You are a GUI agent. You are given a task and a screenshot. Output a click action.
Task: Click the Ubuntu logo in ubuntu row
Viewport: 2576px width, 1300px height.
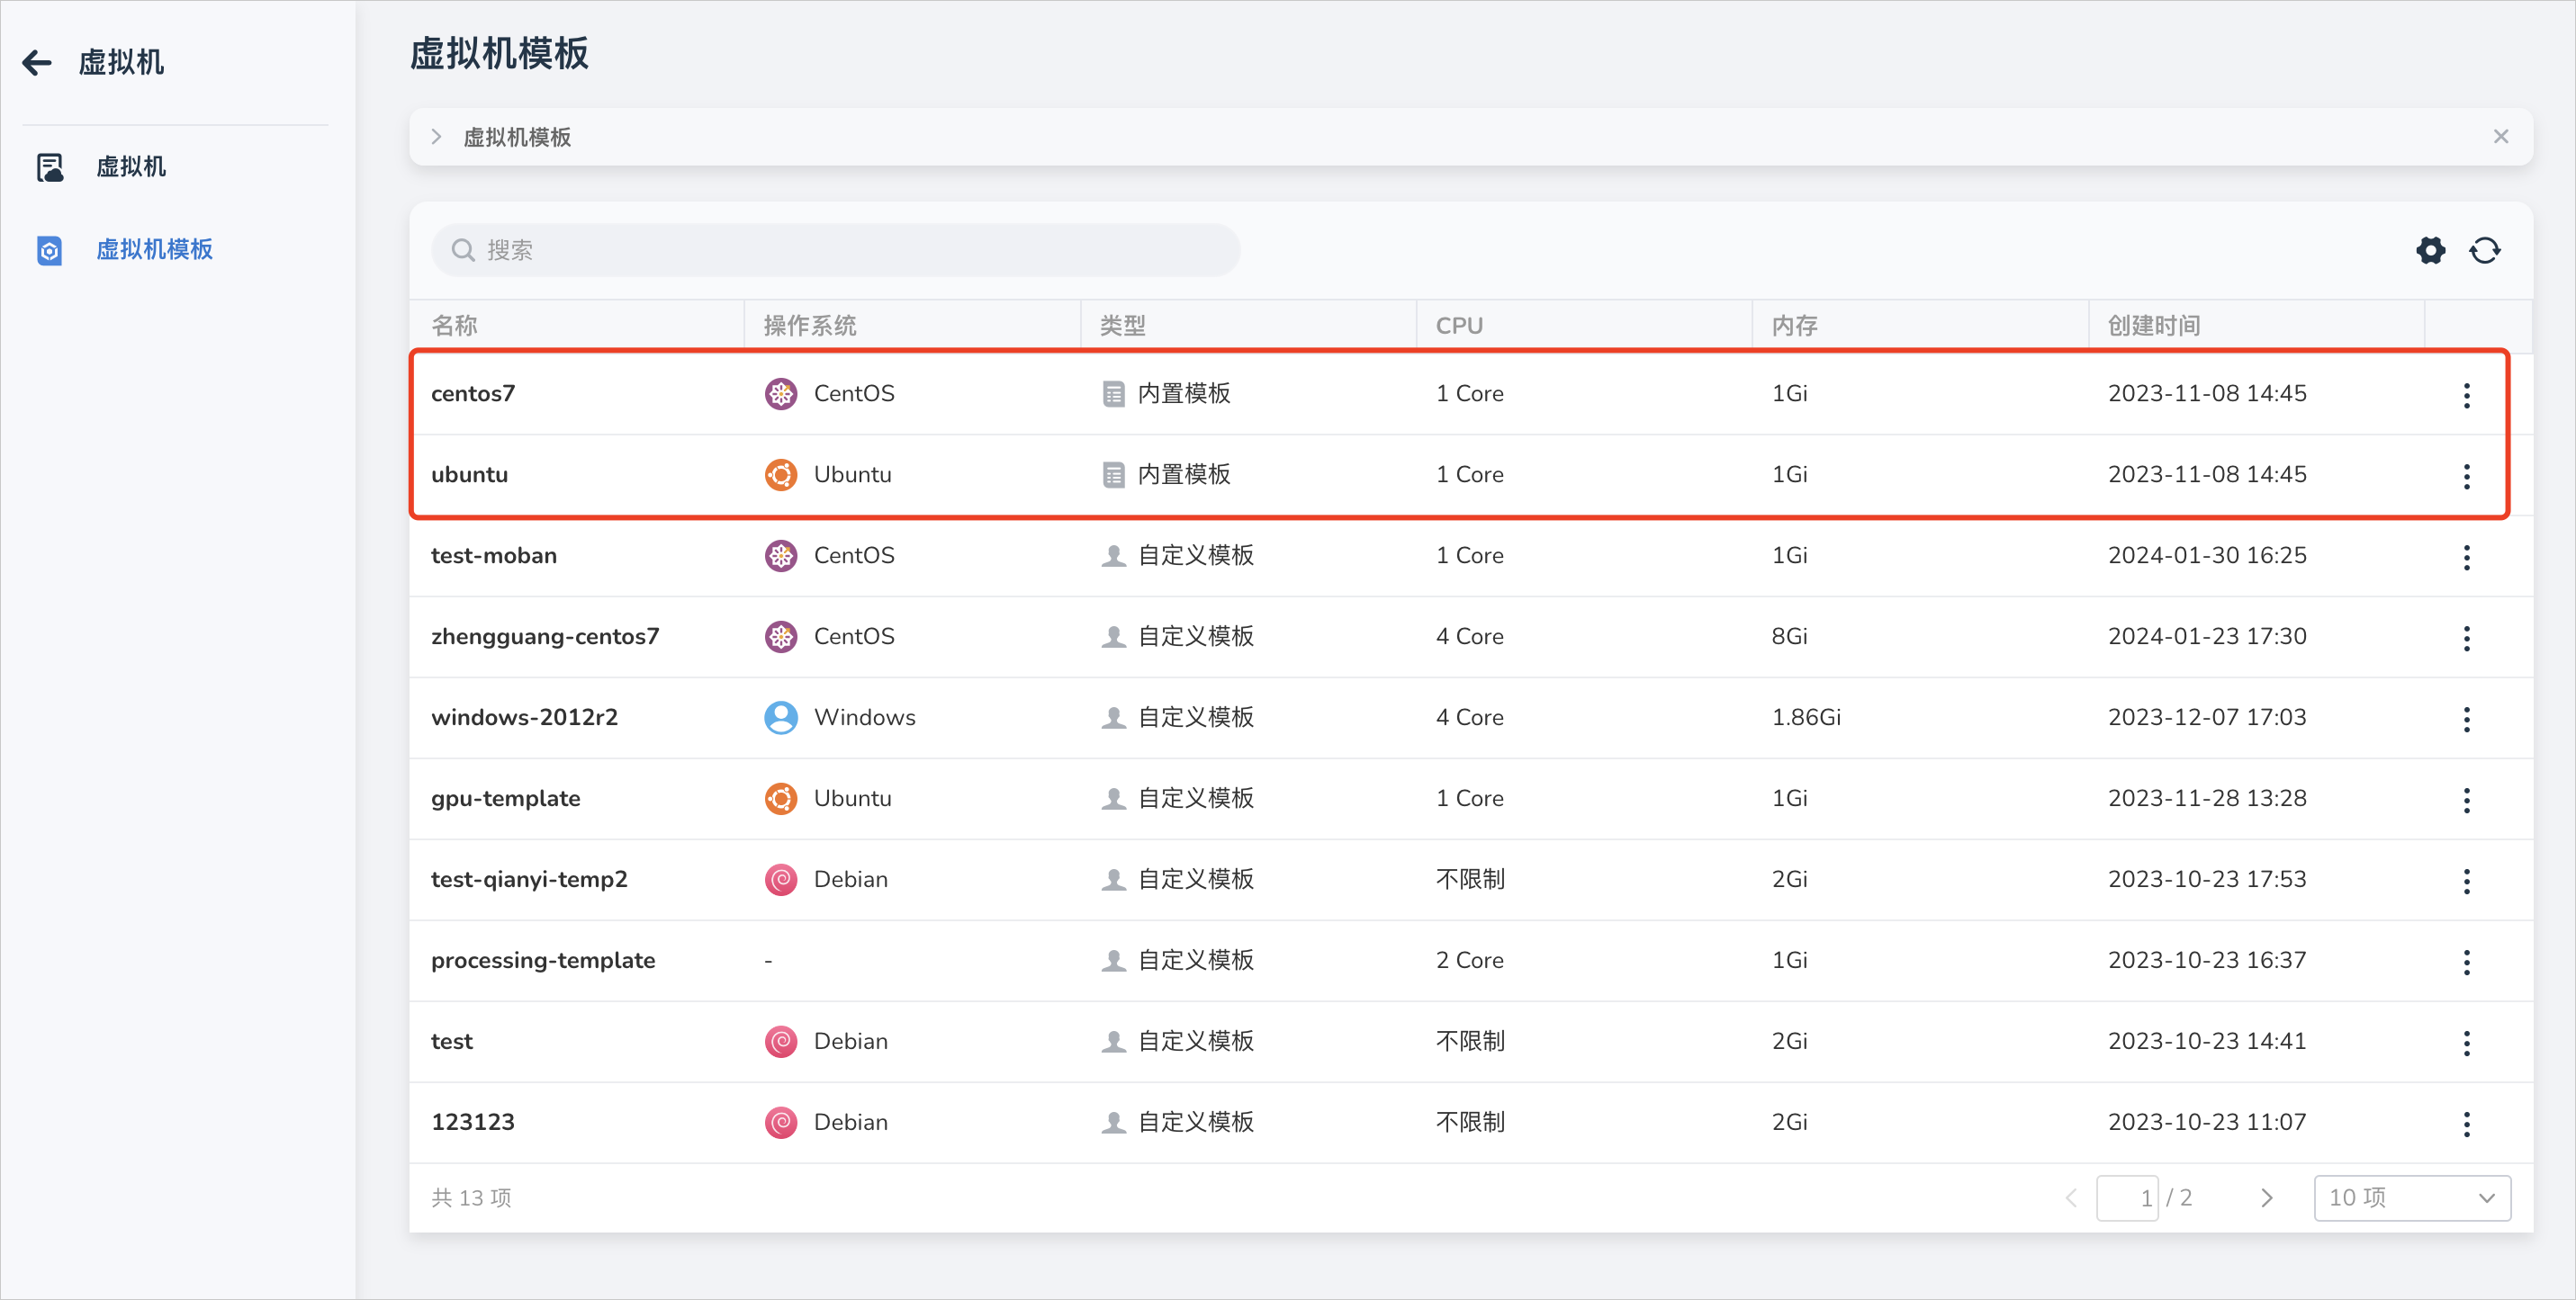(781, 475)
